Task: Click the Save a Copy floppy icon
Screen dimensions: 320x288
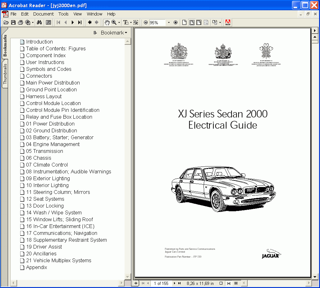Action: click(x=13, y=22)
